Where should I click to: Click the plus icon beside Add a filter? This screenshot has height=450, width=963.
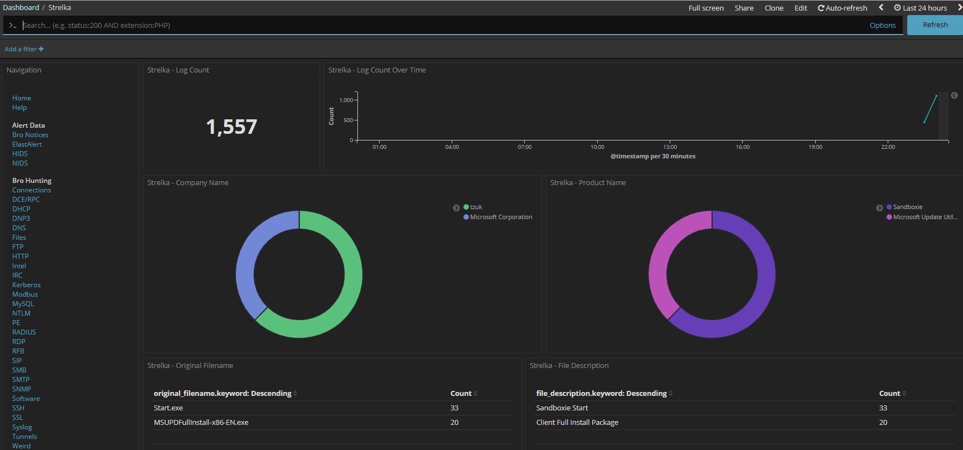(41, 49)
